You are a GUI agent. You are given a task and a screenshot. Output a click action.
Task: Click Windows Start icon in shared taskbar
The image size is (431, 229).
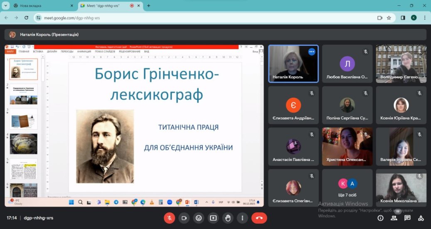click(71, 202)
